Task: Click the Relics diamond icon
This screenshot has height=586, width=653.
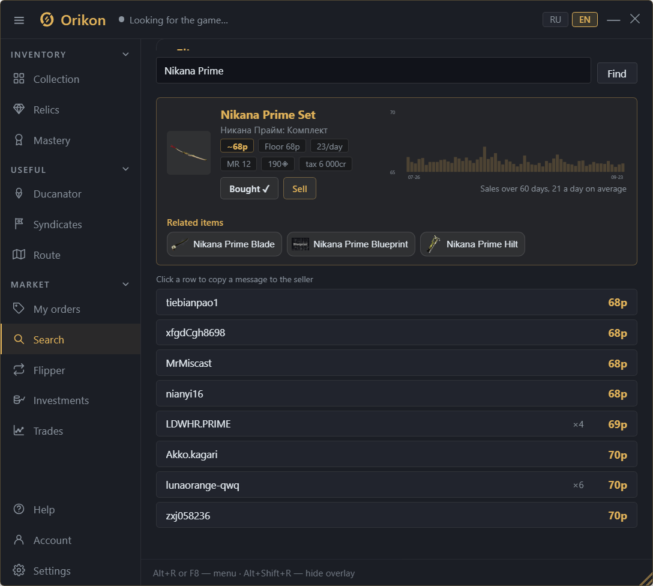Action: point(19,109)
